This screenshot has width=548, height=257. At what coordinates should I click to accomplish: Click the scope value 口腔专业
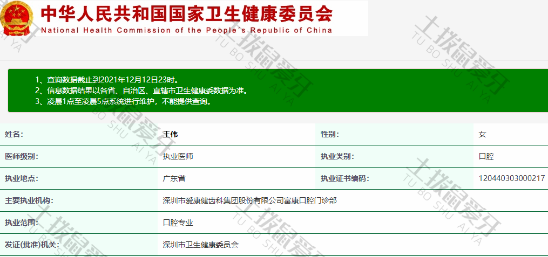pyautogui.click(x=178, y=223)
